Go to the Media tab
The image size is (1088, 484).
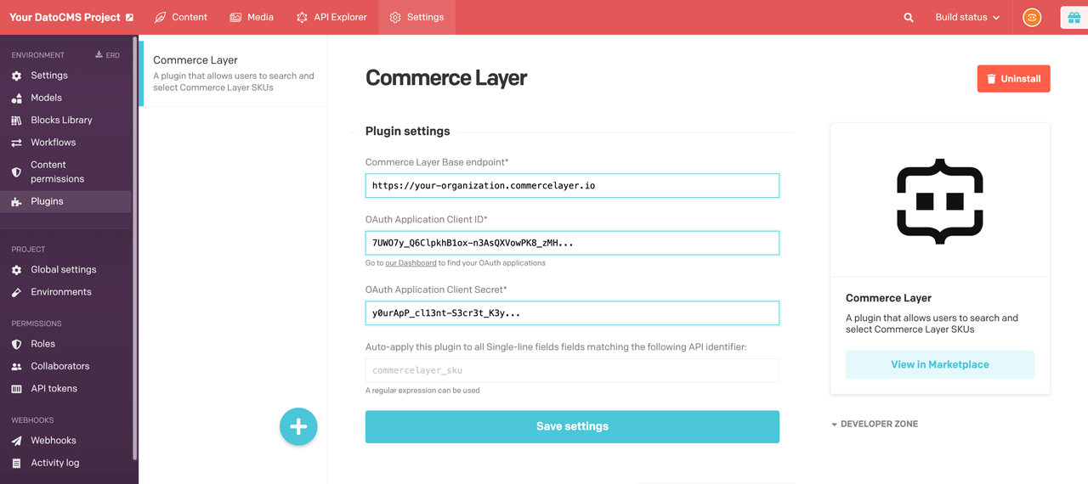(x=252, y=17)
